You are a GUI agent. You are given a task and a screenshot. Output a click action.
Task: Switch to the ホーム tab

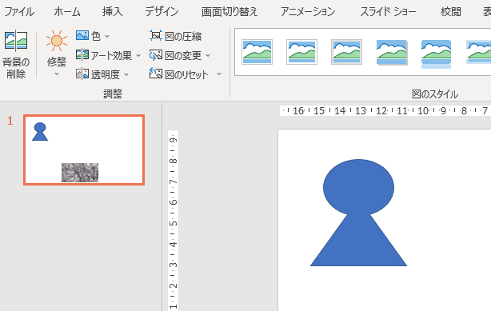pyautogui.click(x=67, y=12)
